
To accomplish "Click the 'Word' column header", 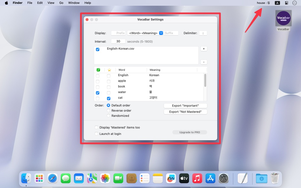I will [122, 70].
